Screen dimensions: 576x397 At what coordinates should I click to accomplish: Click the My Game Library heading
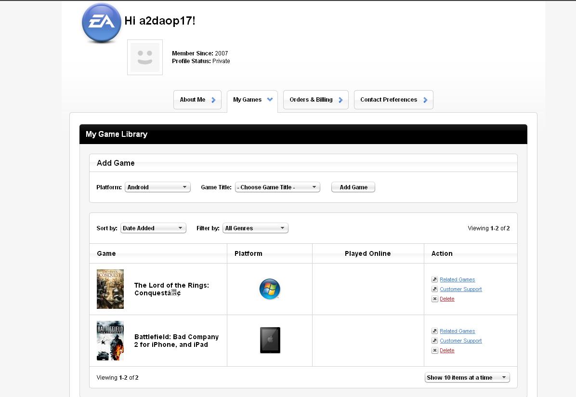point(117,134)
